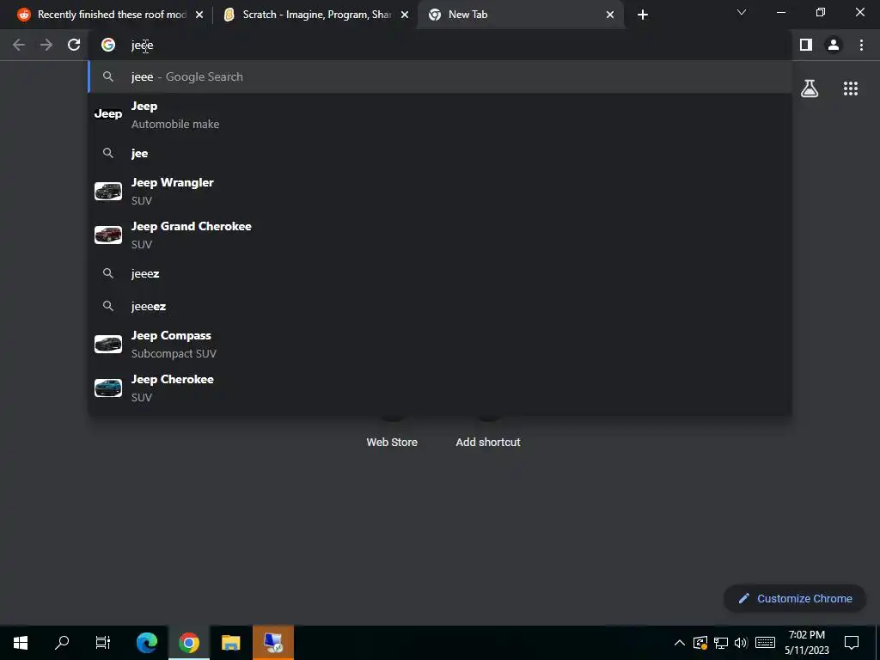This screenshot has width=880, height=660.
Task: Click magnifier icon beside 'jeeez'
Action: coord(108,273)
